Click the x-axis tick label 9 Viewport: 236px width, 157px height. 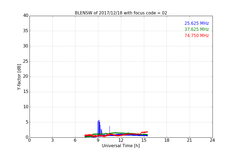(x=98, y=140)
